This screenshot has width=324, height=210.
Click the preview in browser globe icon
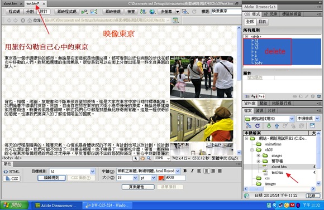(x=153, y=12)
